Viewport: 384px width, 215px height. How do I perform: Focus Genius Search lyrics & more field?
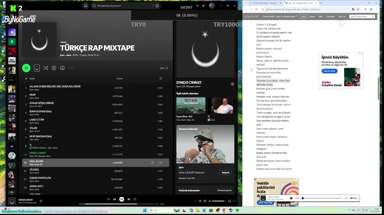pos(362,16)
